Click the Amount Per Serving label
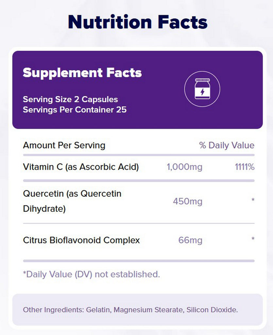Image resolution: width=273 pixels, height=335 pixels. click(64, 145)
